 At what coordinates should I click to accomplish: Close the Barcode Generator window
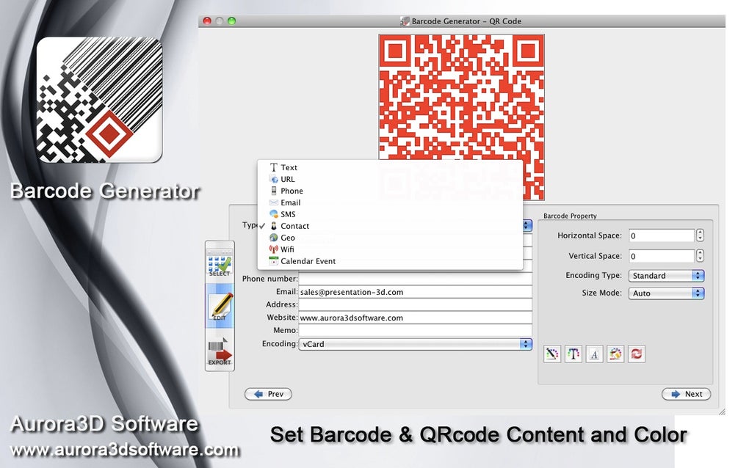(207, 21)
